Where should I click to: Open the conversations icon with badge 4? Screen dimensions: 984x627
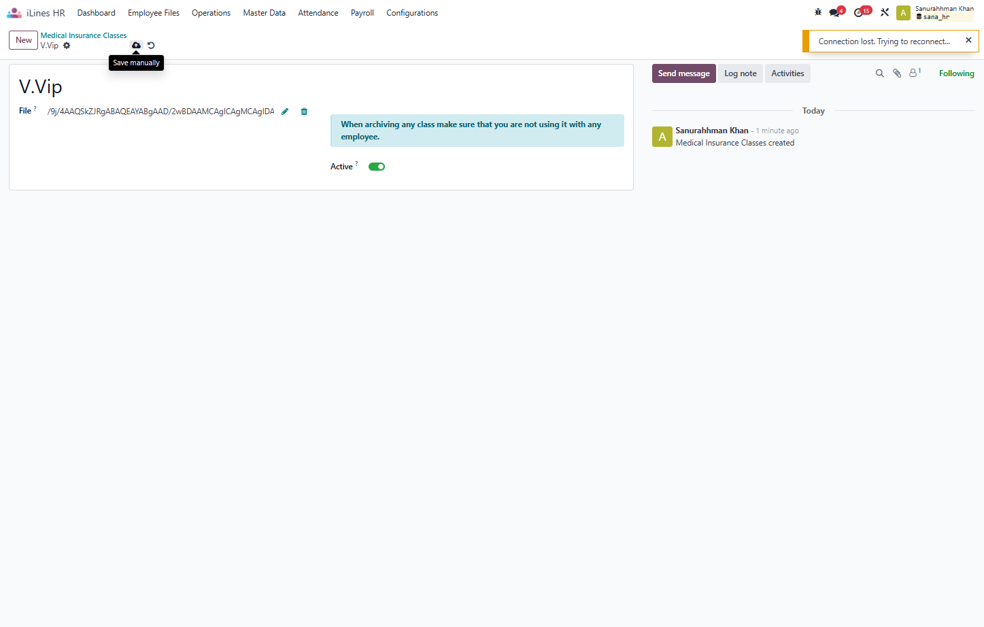[x=836, y=12]
